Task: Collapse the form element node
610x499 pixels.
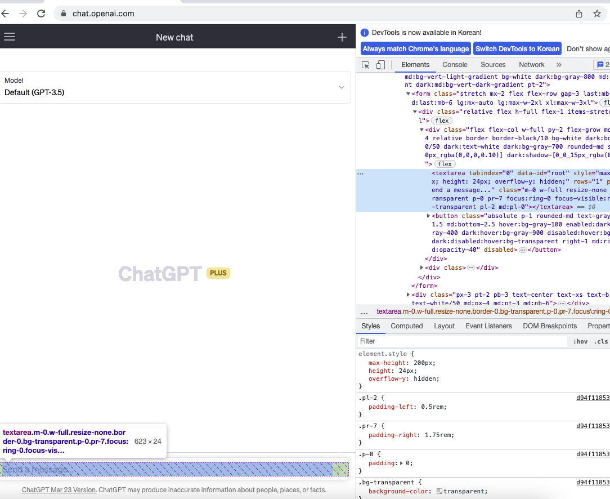Action: pyautogui.click(x=408, y=94)
